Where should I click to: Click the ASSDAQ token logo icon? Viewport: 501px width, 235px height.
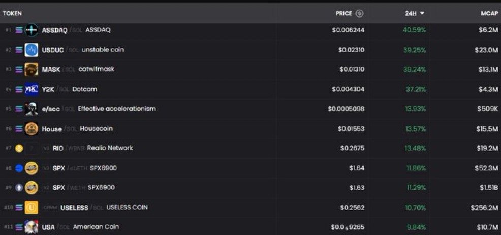32,30
